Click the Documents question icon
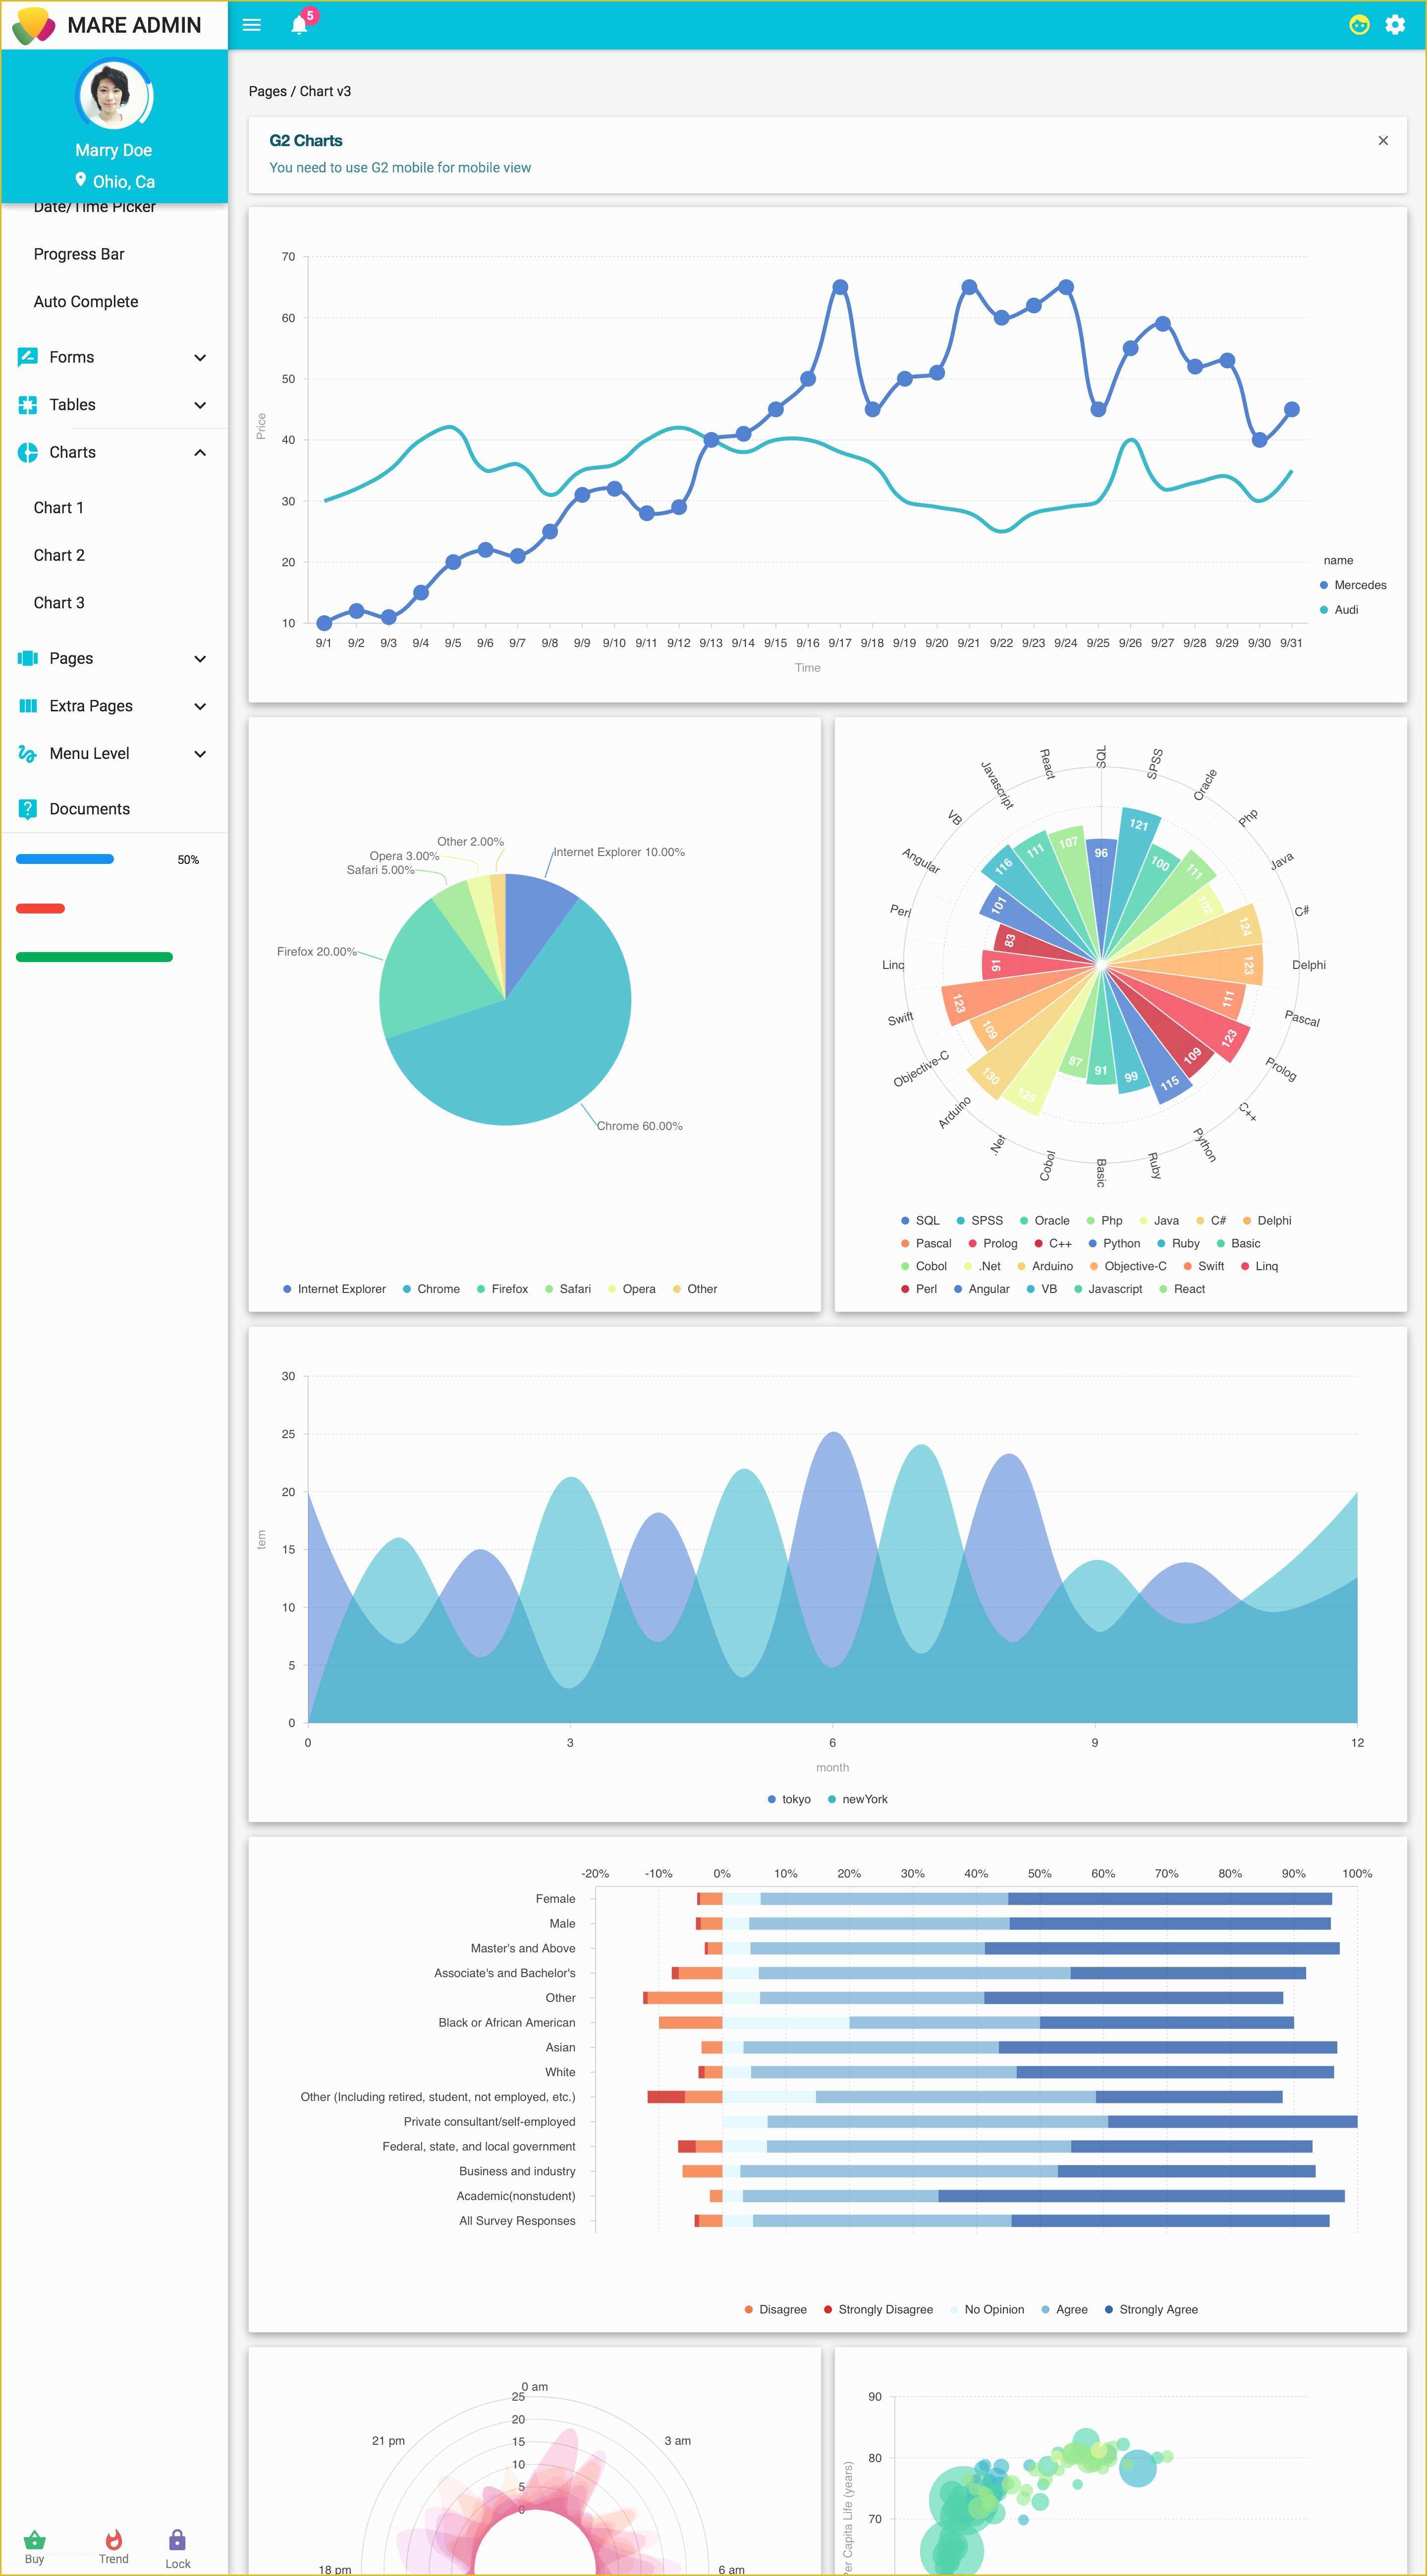The image size is (1427, 2576). [28, 809]
